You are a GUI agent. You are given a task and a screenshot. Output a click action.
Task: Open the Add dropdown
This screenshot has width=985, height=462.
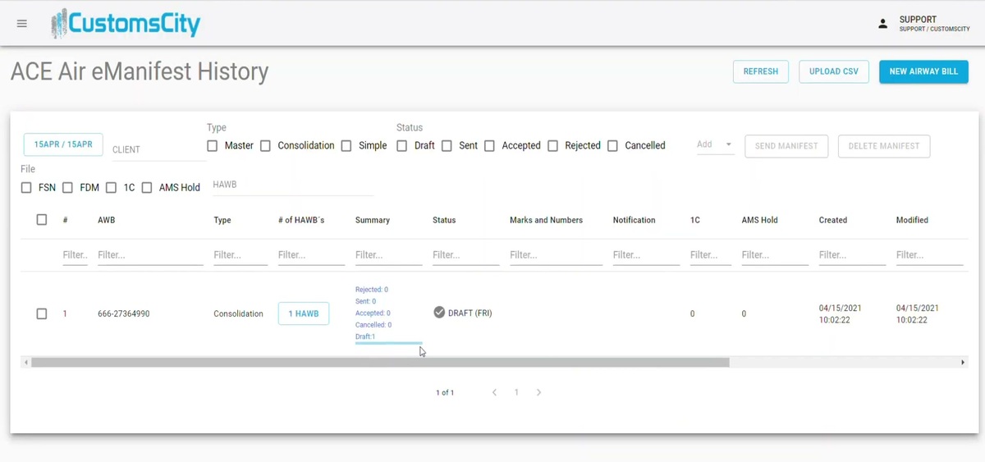click(x=714, y=144)
